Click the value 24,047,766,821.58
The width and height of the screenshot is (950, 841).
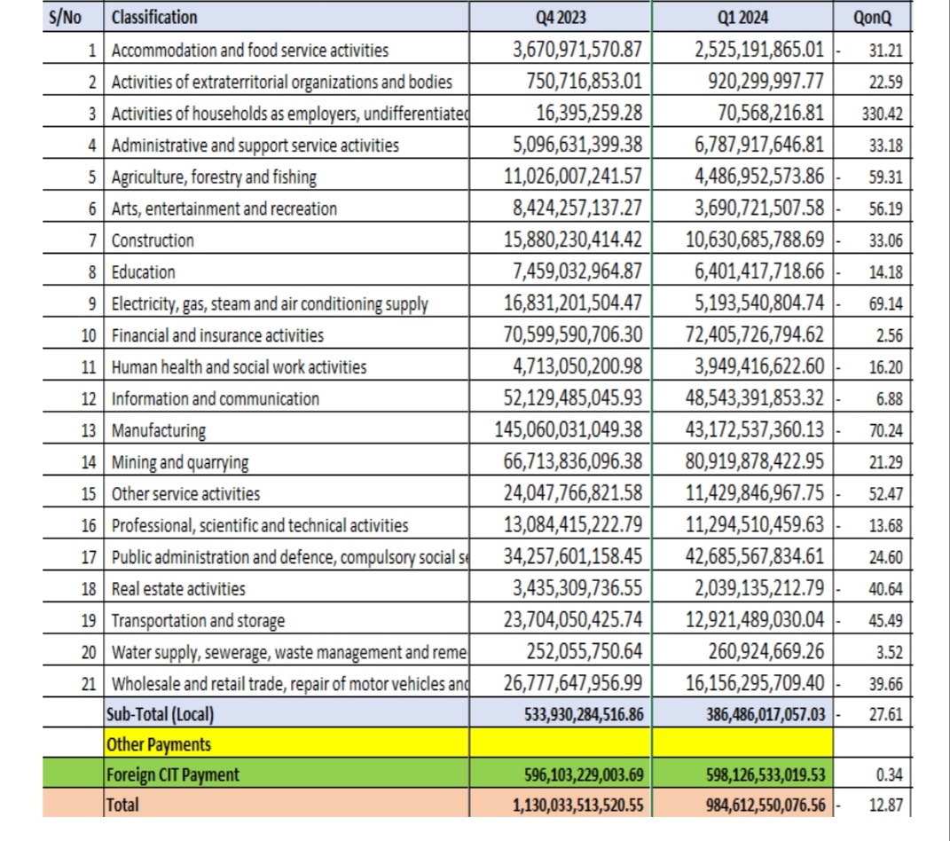572,493
